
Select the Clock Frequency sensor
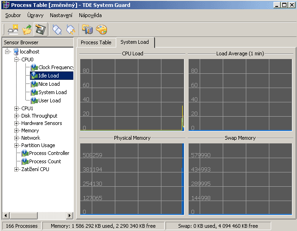pos(56,67)
